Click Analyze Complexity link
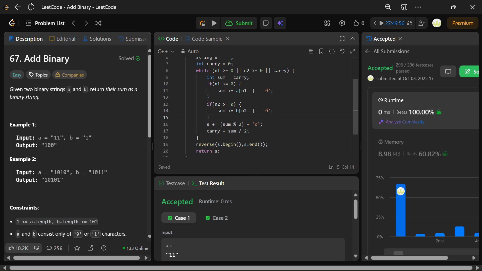This screenshot has width=482, height=271. click(x=405, y=122)
